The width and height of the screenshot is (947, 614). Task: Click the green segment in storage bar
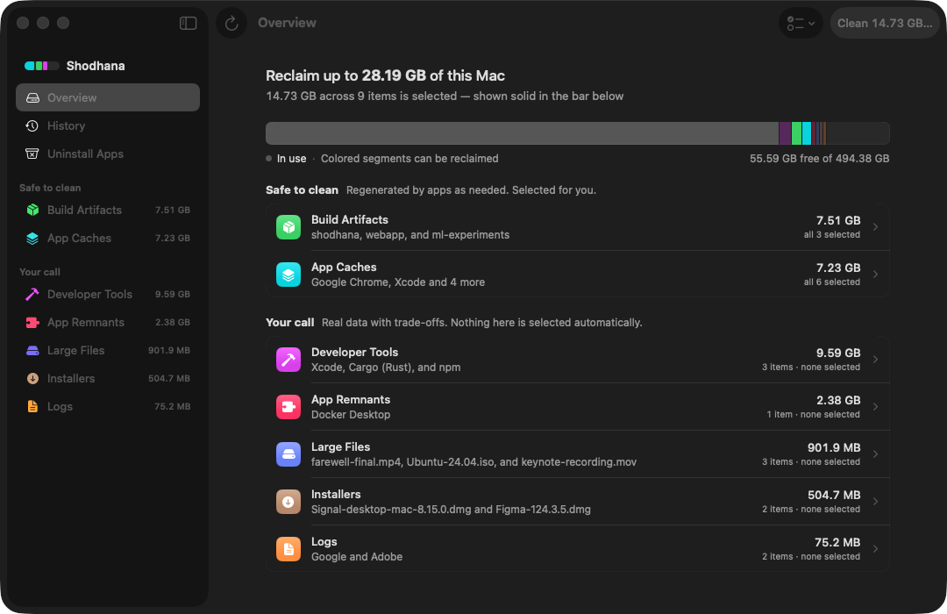coord(796,133)
